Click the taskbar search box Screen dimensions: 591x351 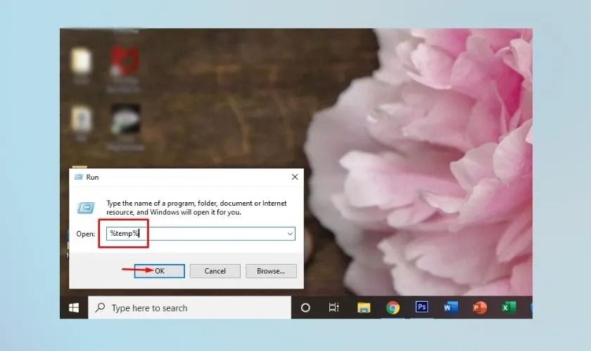190,307
